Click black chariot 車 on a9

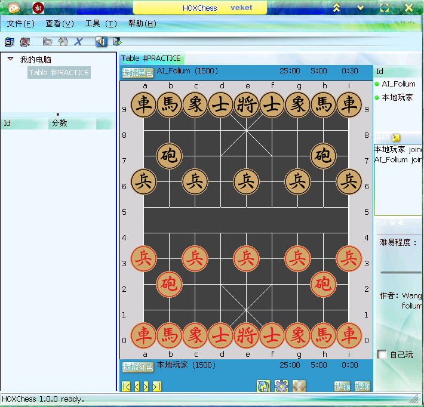point(143,104)
